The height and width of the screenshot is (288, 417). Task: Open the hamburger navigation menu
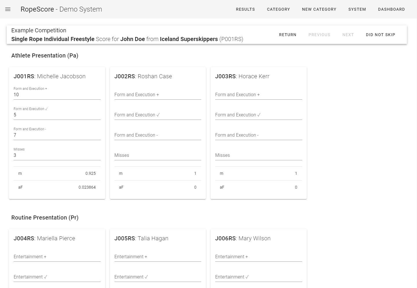coord(8,9)
